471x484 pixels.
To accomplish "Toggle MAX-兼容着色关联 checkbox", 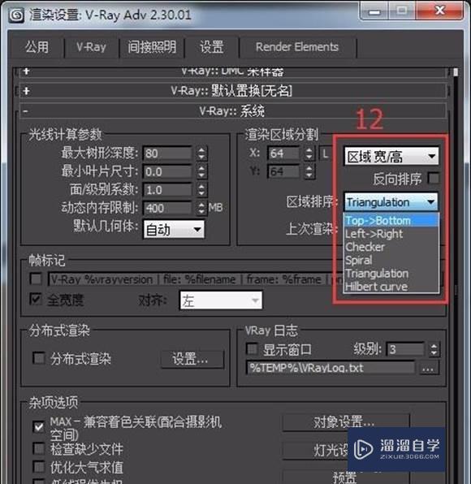I will pos(39,427).
